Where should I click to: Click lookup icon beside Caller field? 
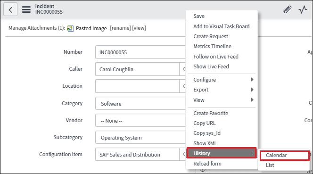pos(182,69)
